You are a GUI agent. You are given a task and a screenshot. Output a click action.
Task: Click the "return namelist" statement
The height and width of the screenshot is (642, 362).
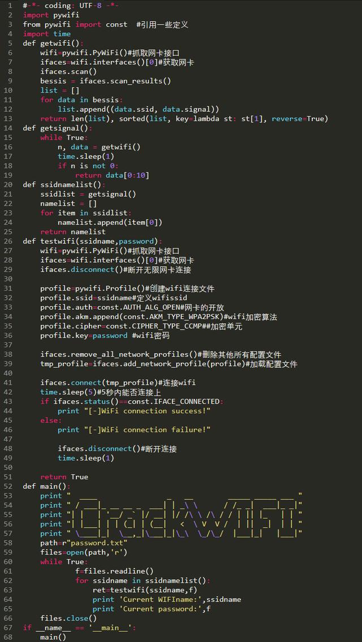point(73,232)
